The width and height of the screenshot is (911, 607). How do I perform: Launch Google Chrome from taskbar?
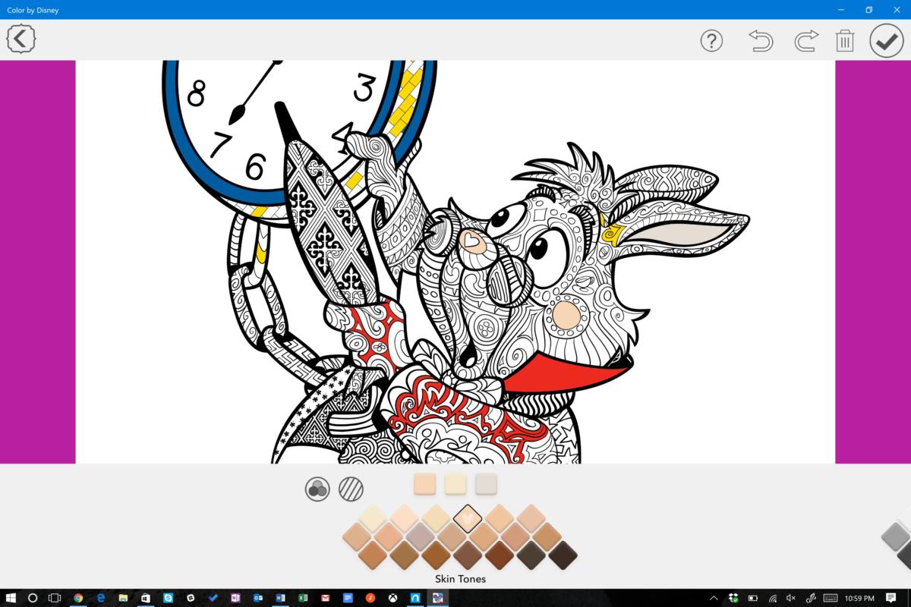pos(77,598)
